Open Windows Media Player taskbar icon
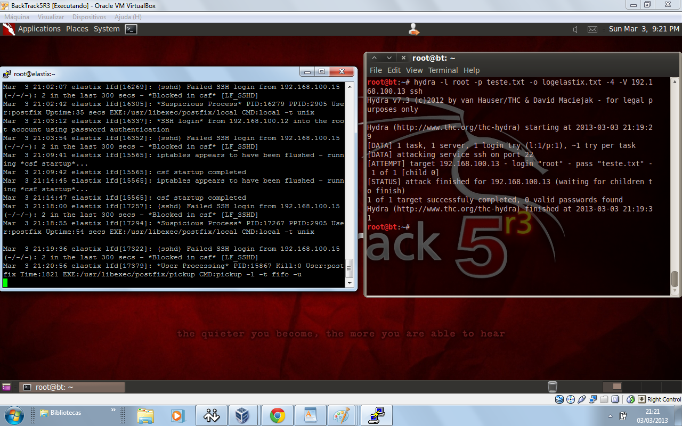The image size is (682, 426). pyautogui.click(x=177, y=415)
